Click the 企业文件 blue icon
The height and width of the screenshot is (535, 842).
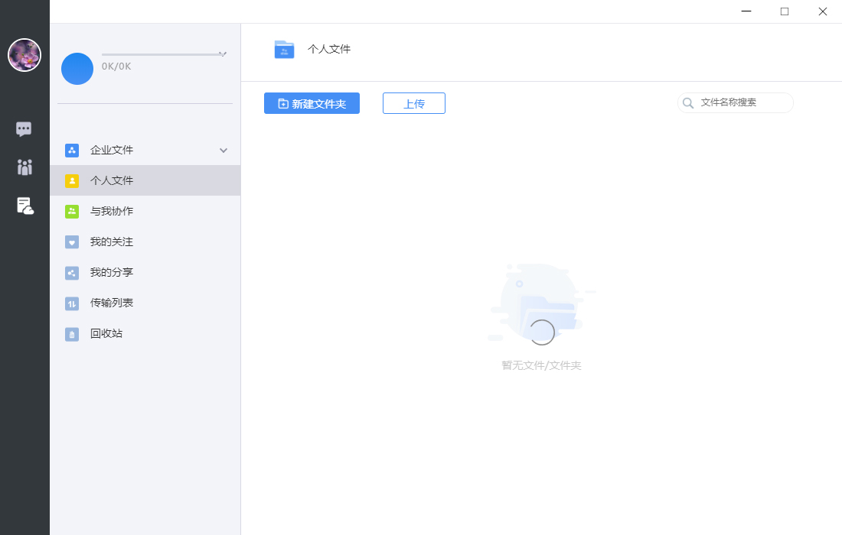tap(72, 150)
